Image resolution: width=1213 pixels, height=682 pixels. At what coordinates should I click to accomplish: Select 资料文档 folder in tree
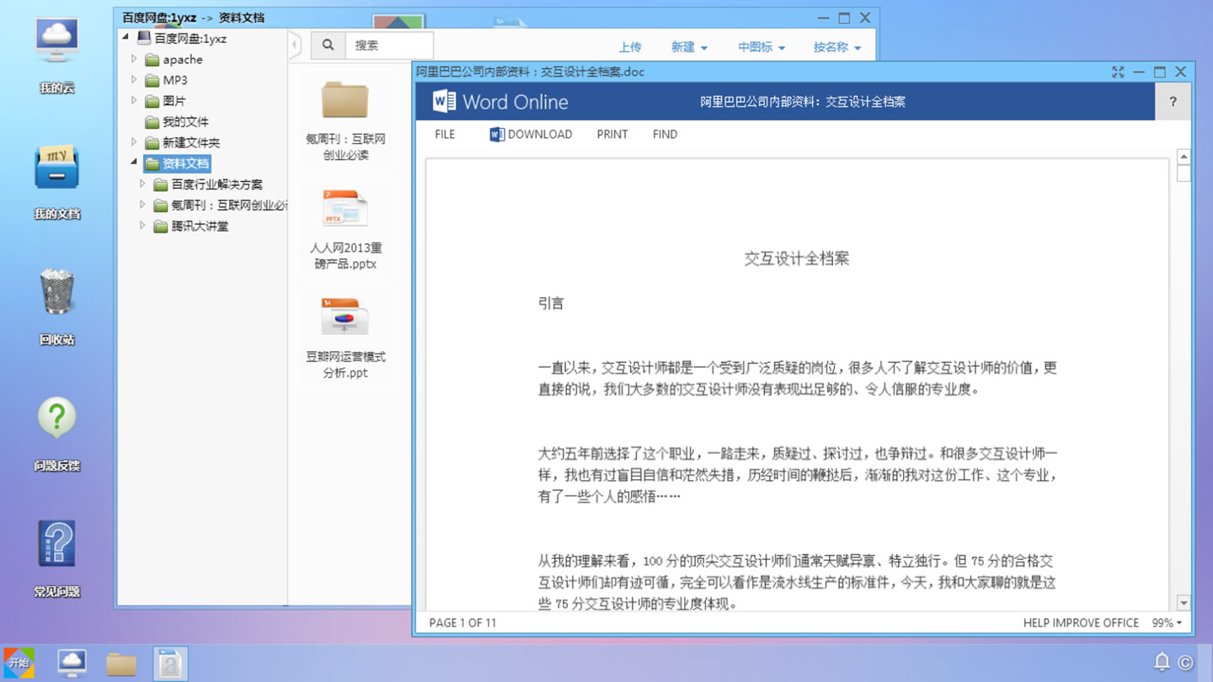(177, 163)
